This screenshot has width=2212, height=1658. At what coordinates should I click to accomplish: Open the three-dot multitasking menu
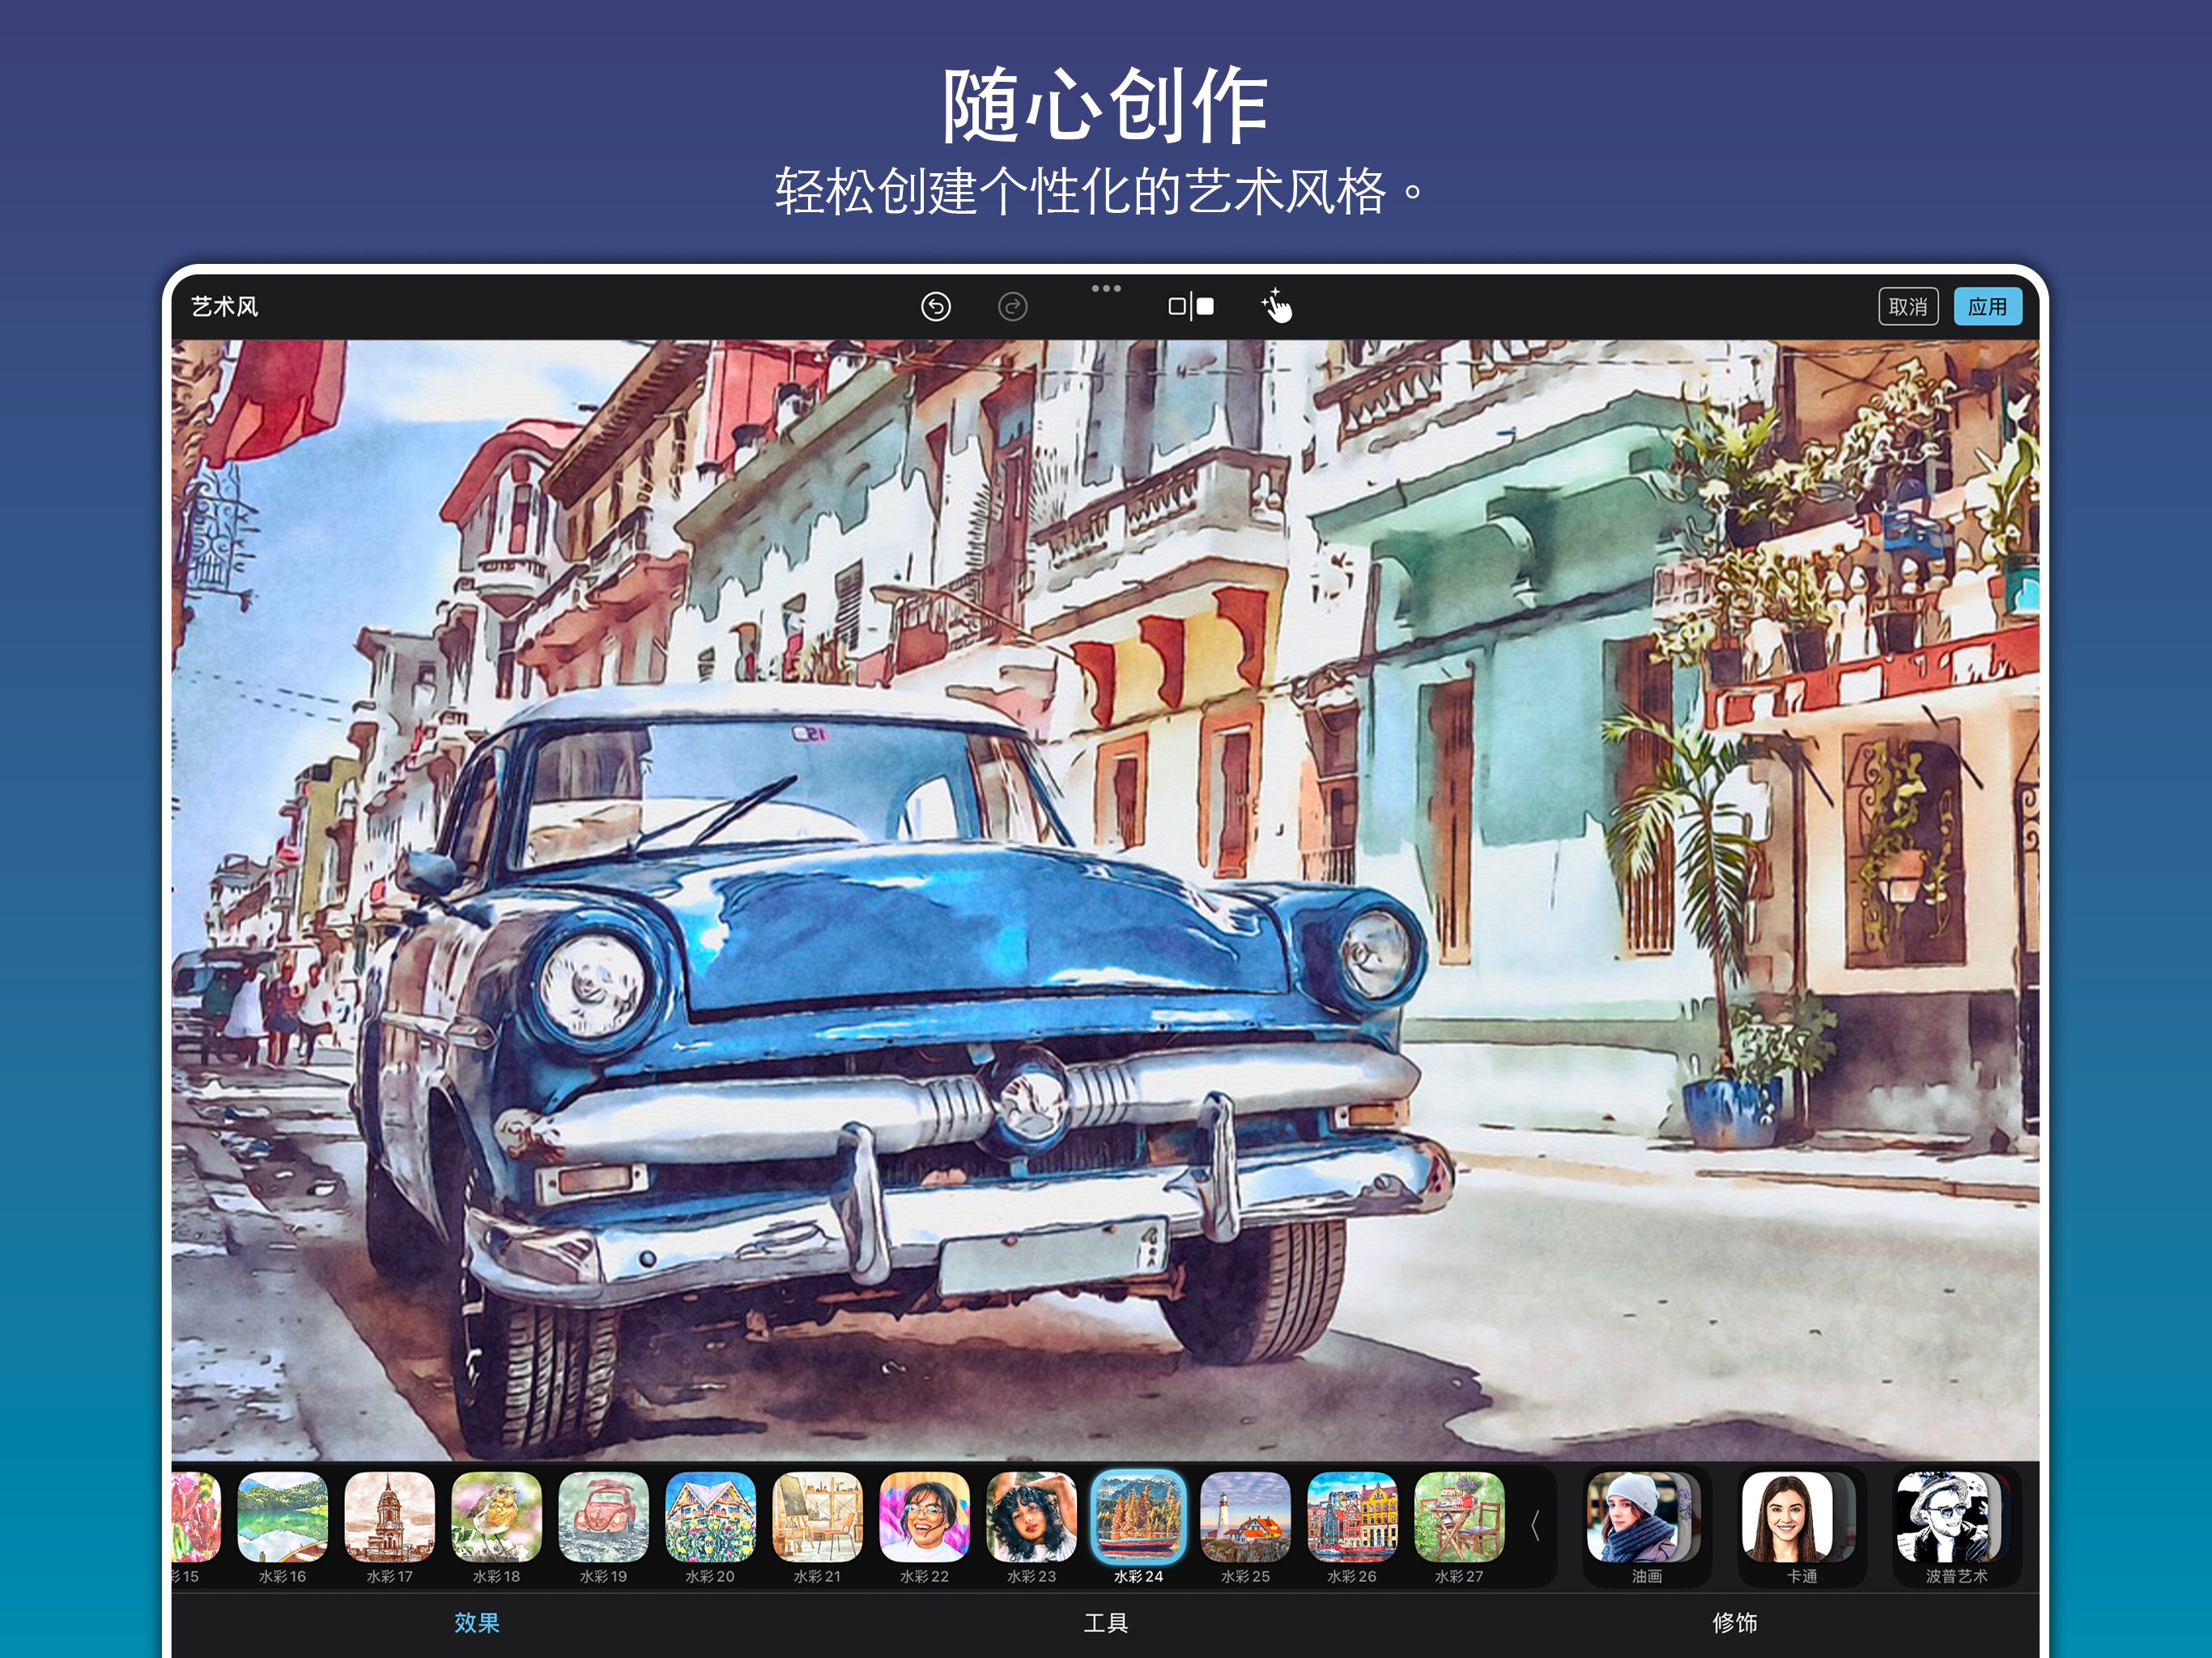pos(1105,288)
